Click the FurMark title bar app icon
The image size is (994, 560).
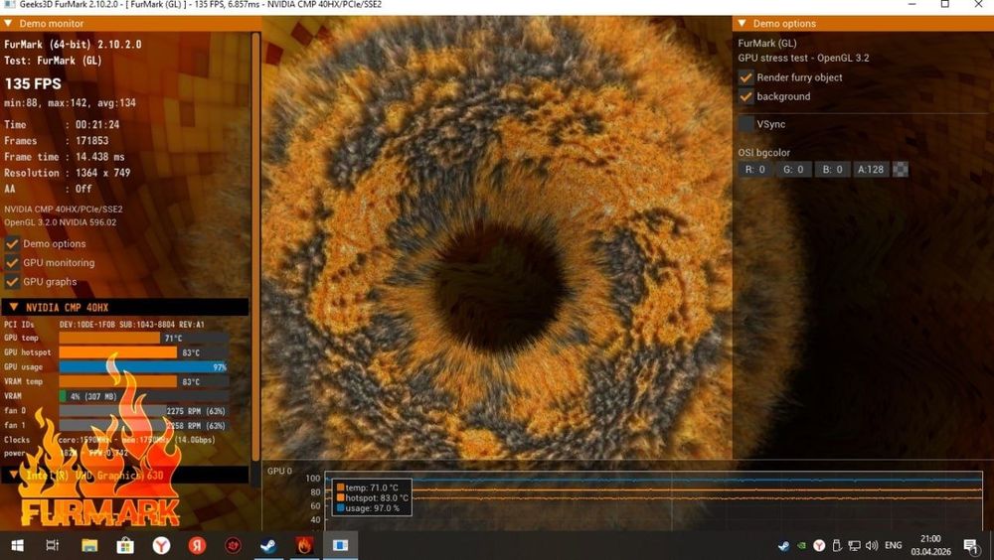tap(9, 5)
